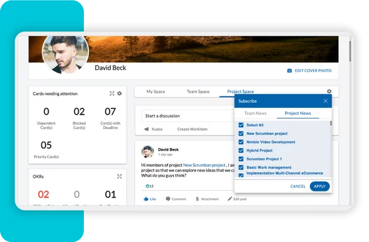Click the Start a discussion field
This screenshot has height=242, width=369.
pyautogui.click(x=188, y=116)
